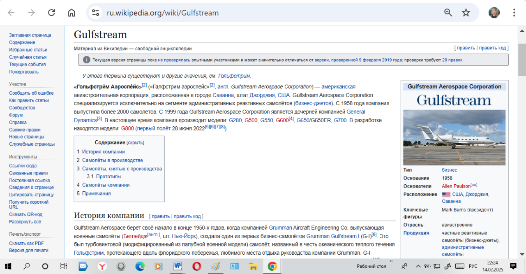Screen dimensions: 526x274
Task: Open Task View on the taskbar
Action: click(64, 266)
